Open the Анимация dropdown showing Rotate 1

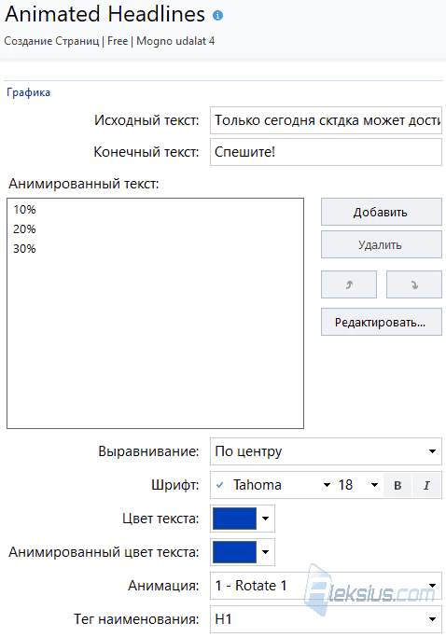[x=326, y=586]
